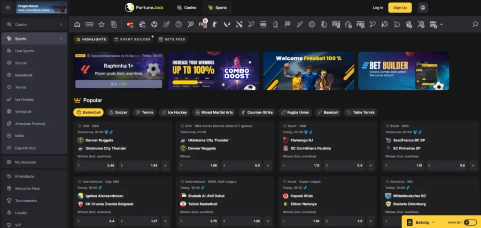Screen dimensions: 481x228
Task: Expand more markets for NBA Series Results card
Action: (268, 165)
